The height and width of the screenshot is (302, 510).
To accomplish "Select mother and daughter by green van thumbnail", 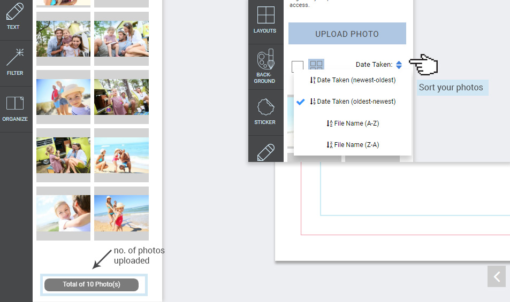I will coord(64,155).
